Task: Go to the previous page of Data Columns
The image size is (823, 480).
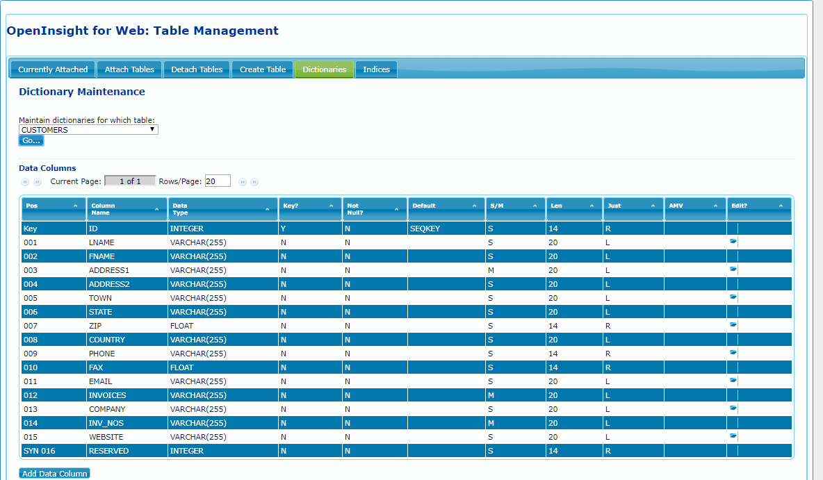Action: [x=38, y=182]
